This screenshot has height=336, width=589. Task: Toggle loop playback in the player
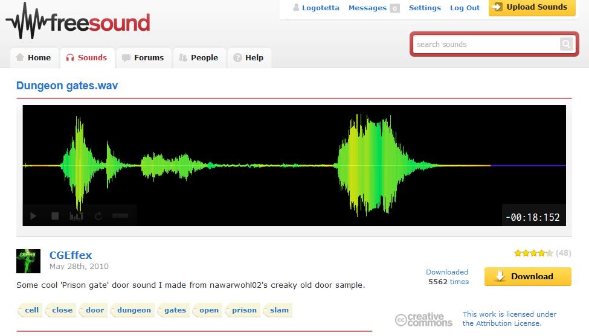point(98,216)
